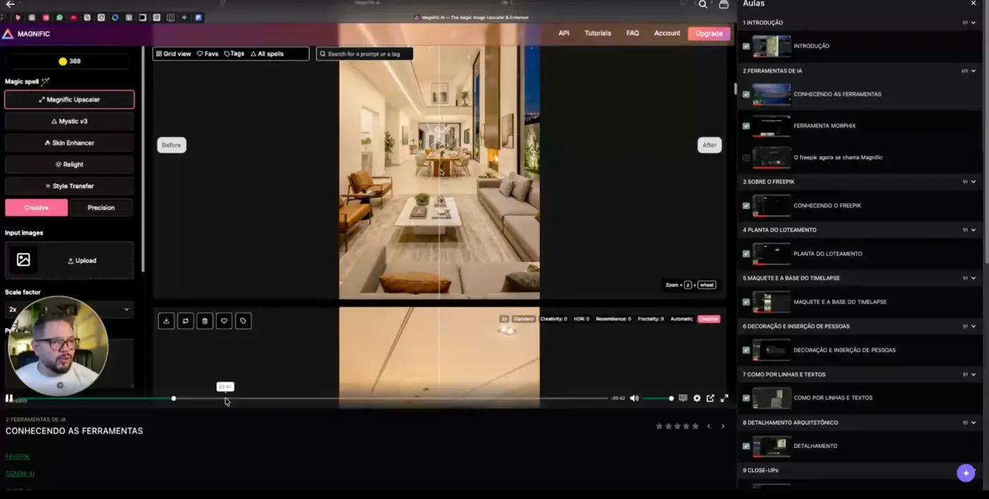Show Favs filter
Viewport: 989px width, 499px height.
208,54
